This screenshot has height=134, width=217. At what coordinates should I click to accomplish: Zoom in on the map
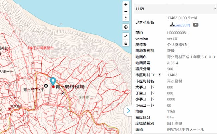[x=126, y=5]
